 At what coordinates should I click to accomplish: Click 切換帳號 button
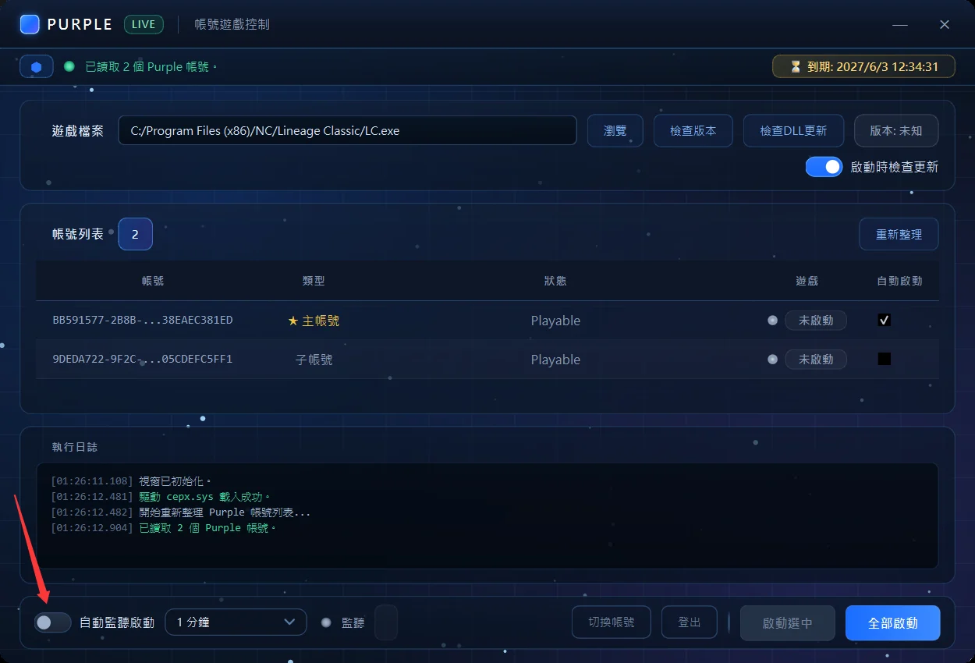click(x=612, y=622)
